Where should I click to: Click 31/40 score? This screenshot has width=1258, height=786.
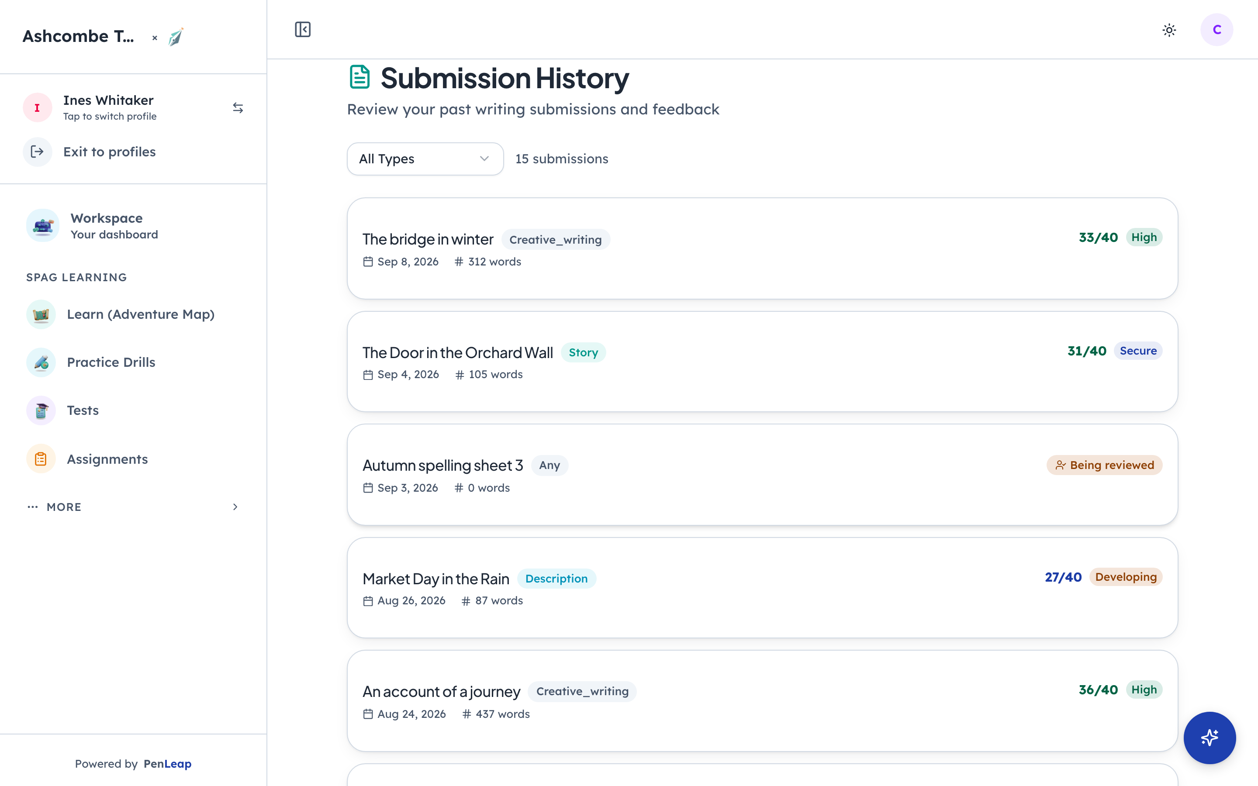[x=1086, y=351]
